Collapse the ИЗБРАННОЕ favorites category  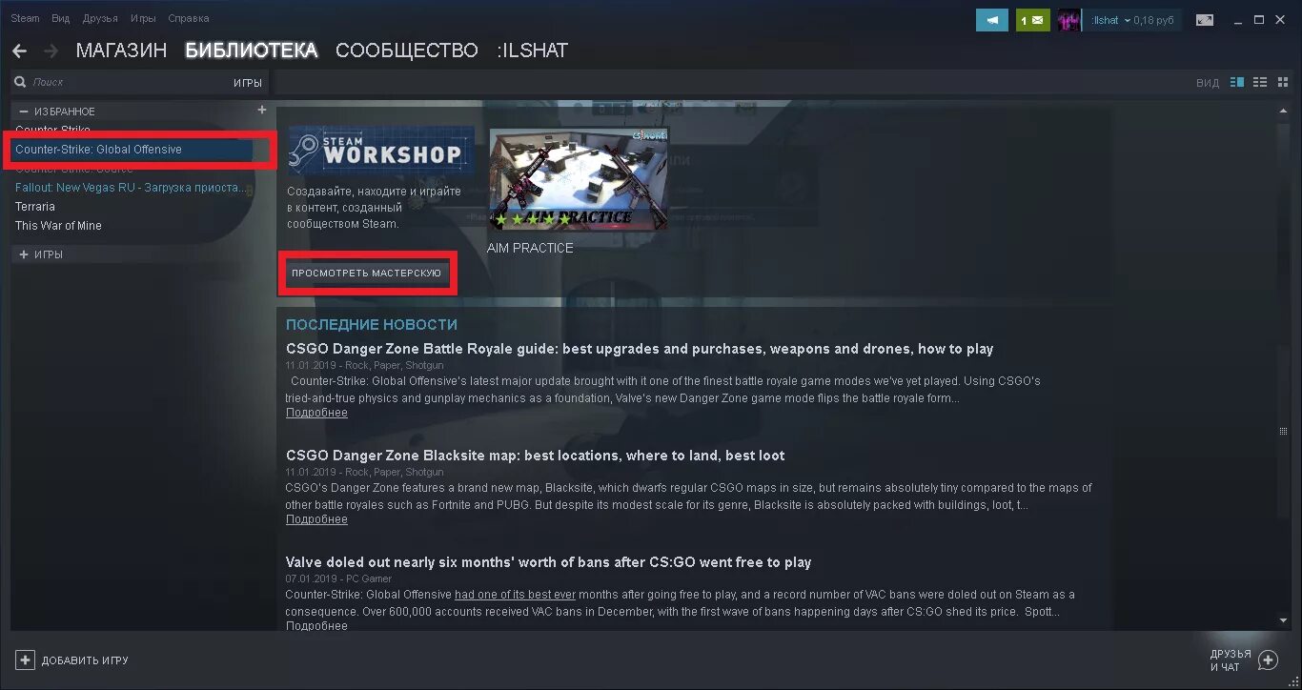(x=24, y=112)
